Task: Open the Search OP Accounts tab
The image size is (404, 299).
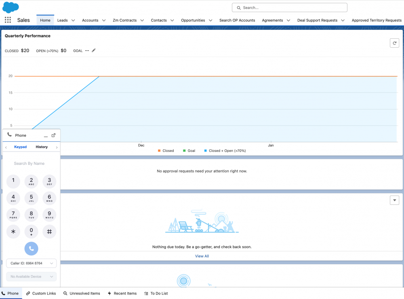Action: point(237,20)
